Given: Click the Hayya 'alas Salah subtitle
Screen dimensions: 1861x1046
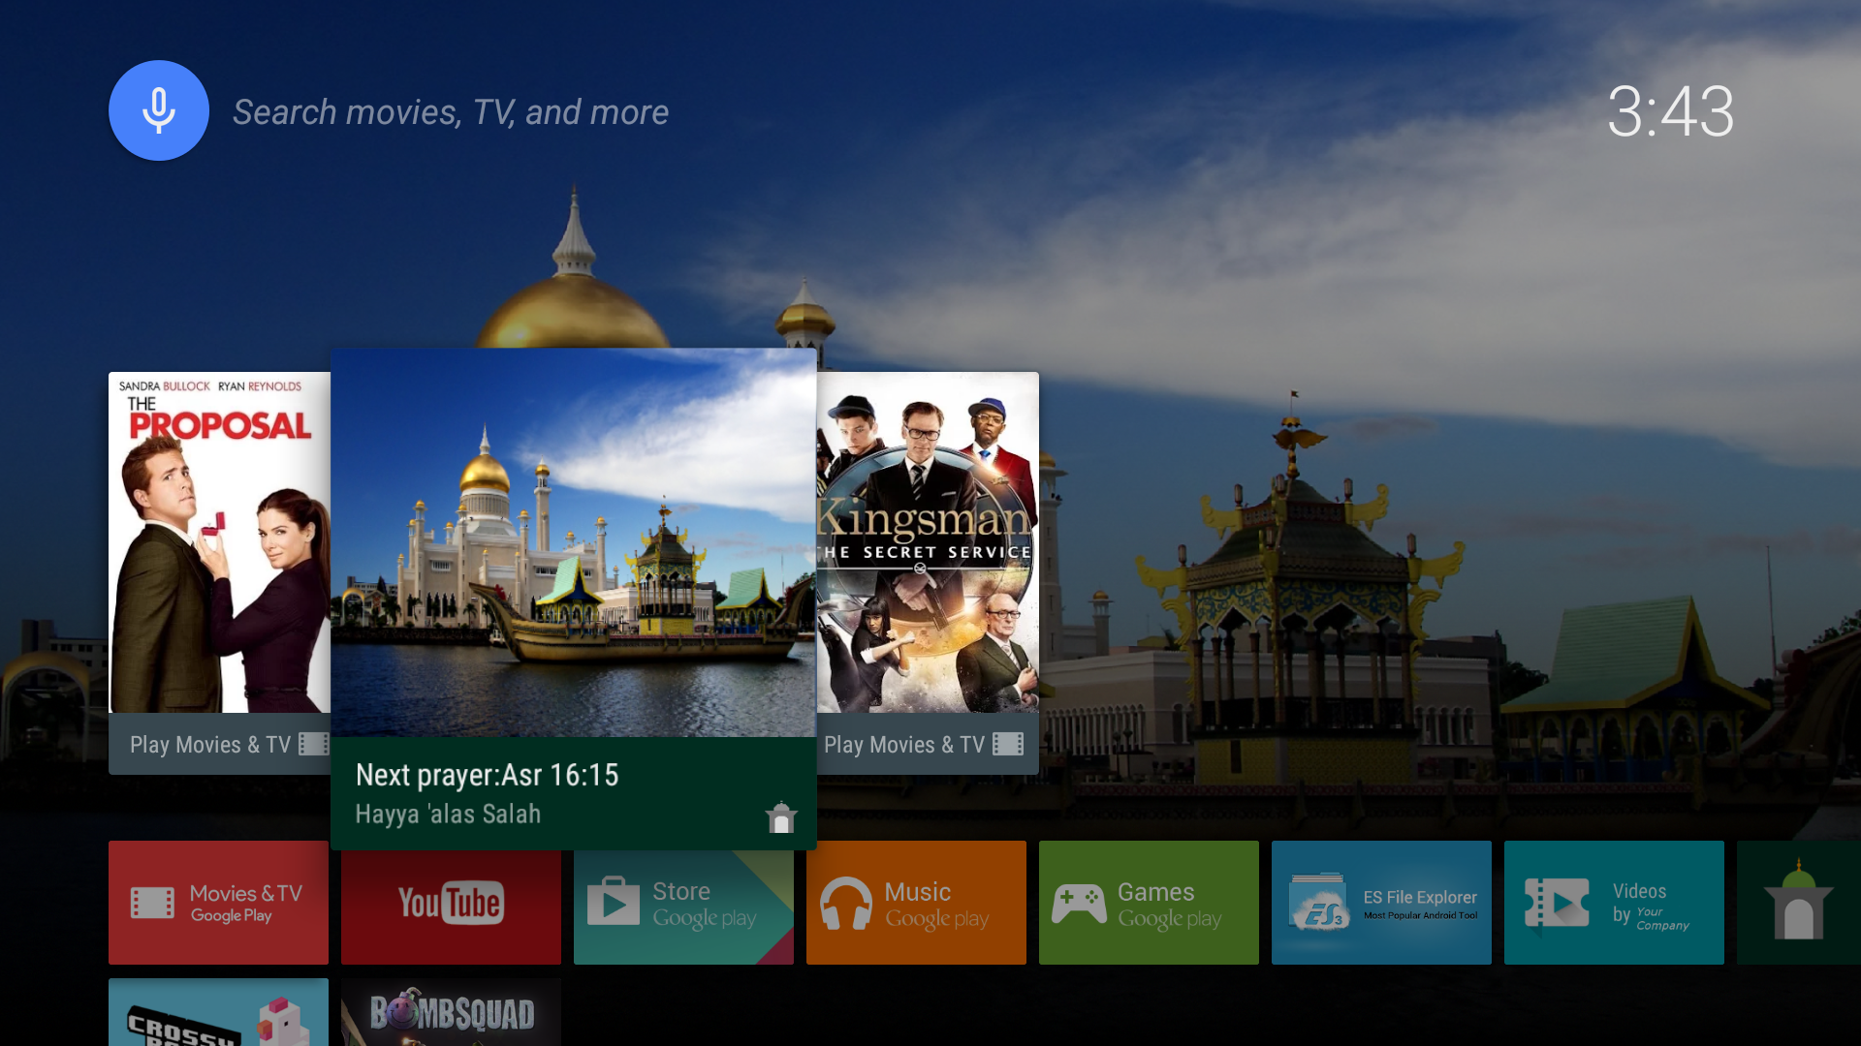Looking at the screenshot, I should [x=448, y=815].
